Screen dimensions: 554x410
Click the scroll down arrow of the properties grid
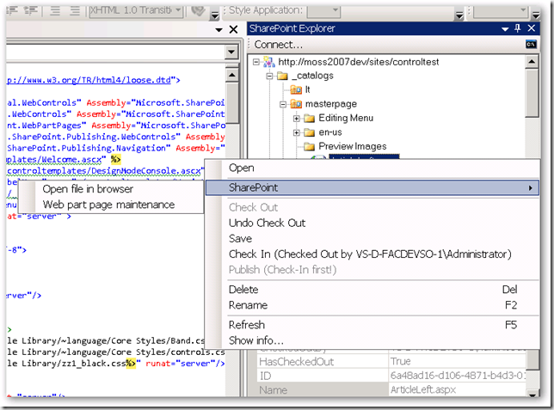[532, 393]
